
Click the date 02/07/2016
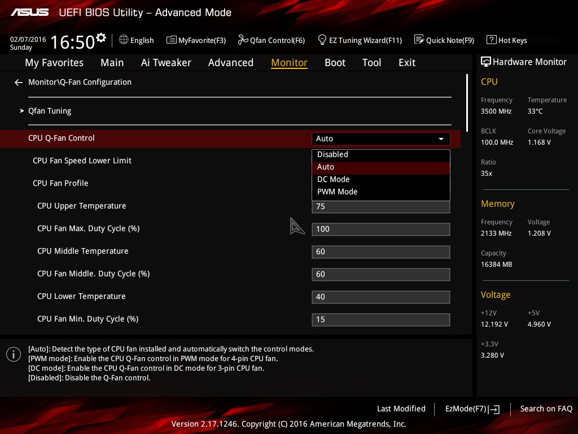(28, 40)
